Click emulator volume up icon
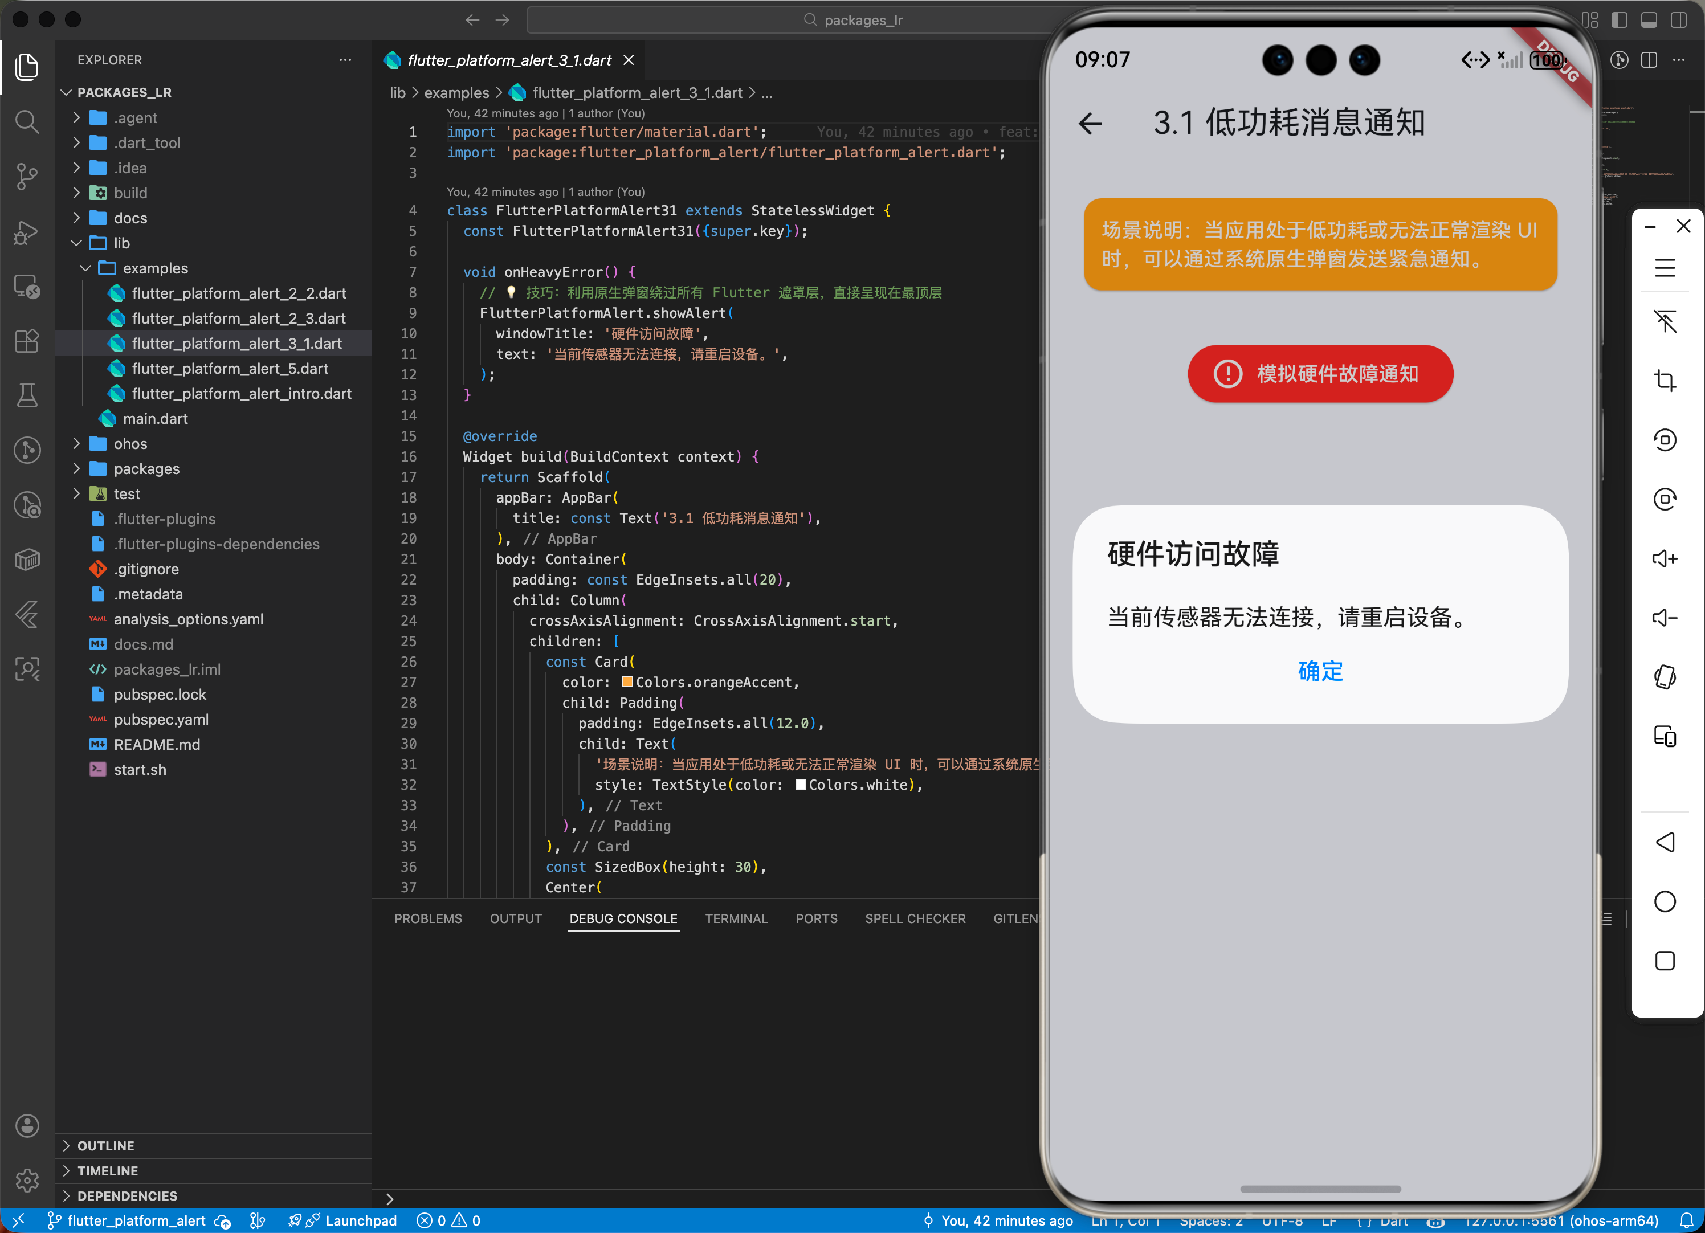The image size is (1705, 1233). pyautogui.click(x=1665, y=558)
